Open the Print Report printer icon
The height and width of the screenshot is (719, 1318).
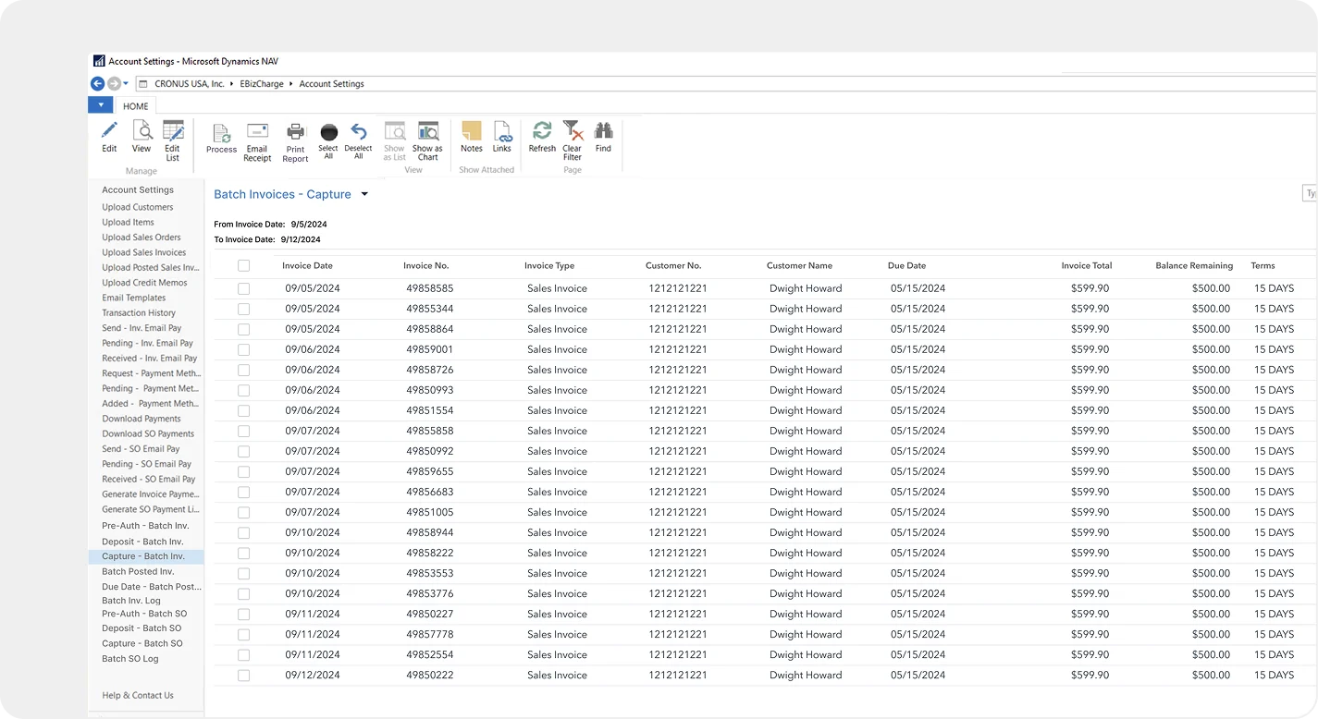[x=295, y=132]
